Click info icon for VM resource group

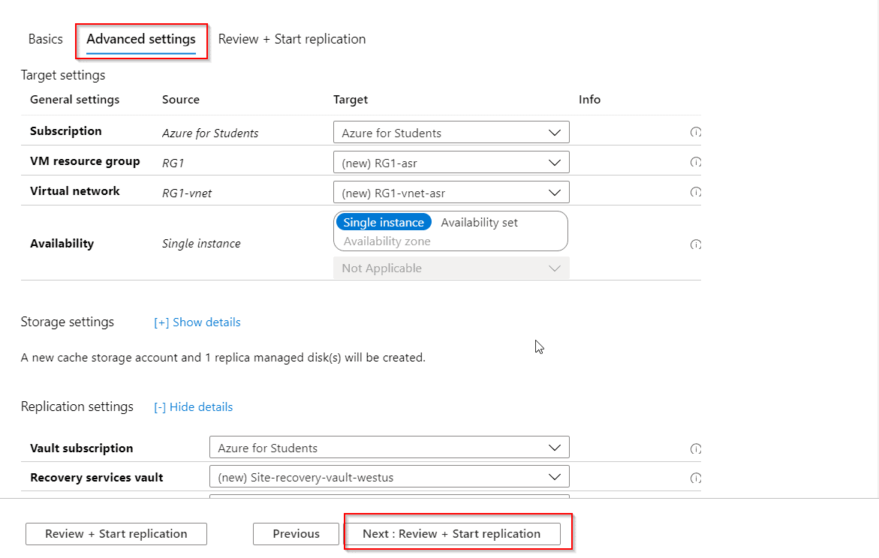(x=695, y=162)
